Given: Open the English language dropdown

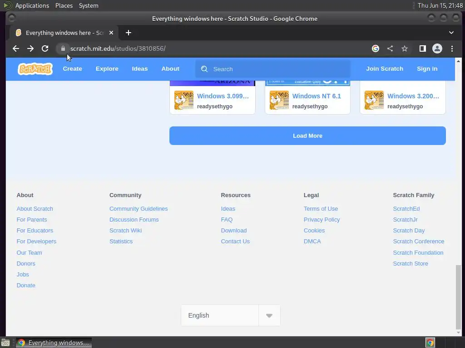Looking at the screenshot, I should coord(230,315).
